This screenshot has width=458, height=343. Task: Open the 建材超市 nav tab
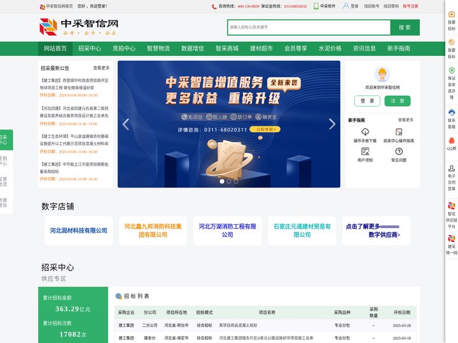click(x=261, y=48)
